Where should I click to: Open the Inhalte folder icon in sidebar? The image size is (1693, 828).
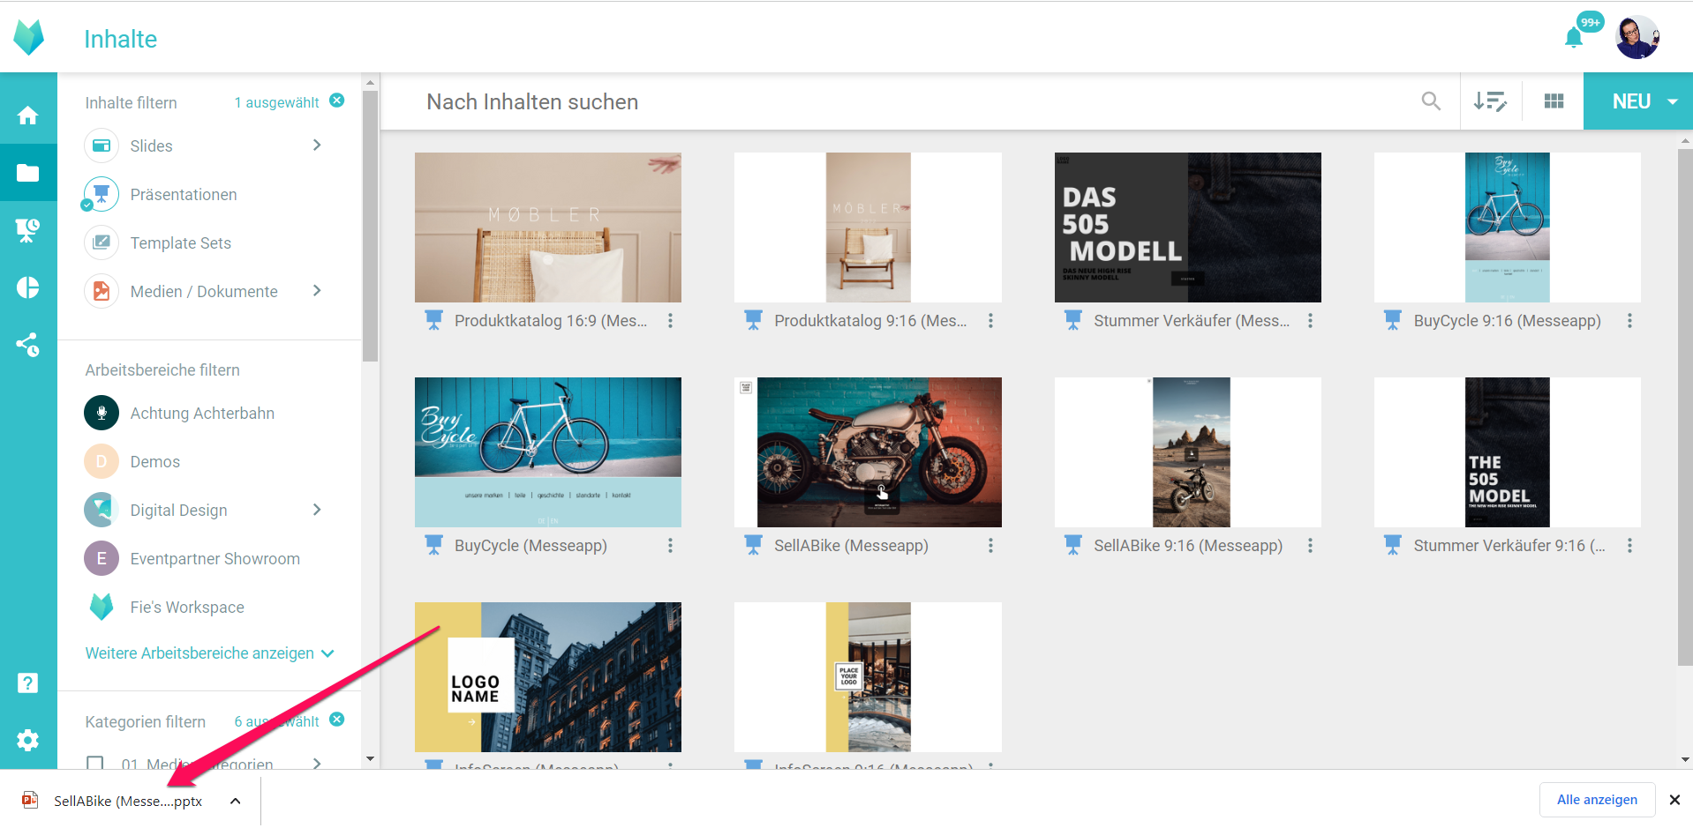click(28, 173)
